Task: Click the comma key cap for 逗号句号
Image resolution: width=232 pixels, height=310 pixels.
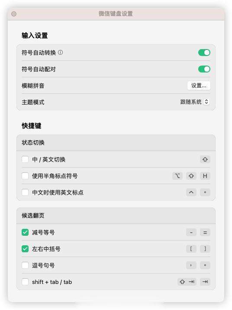Action: [191, 265]
